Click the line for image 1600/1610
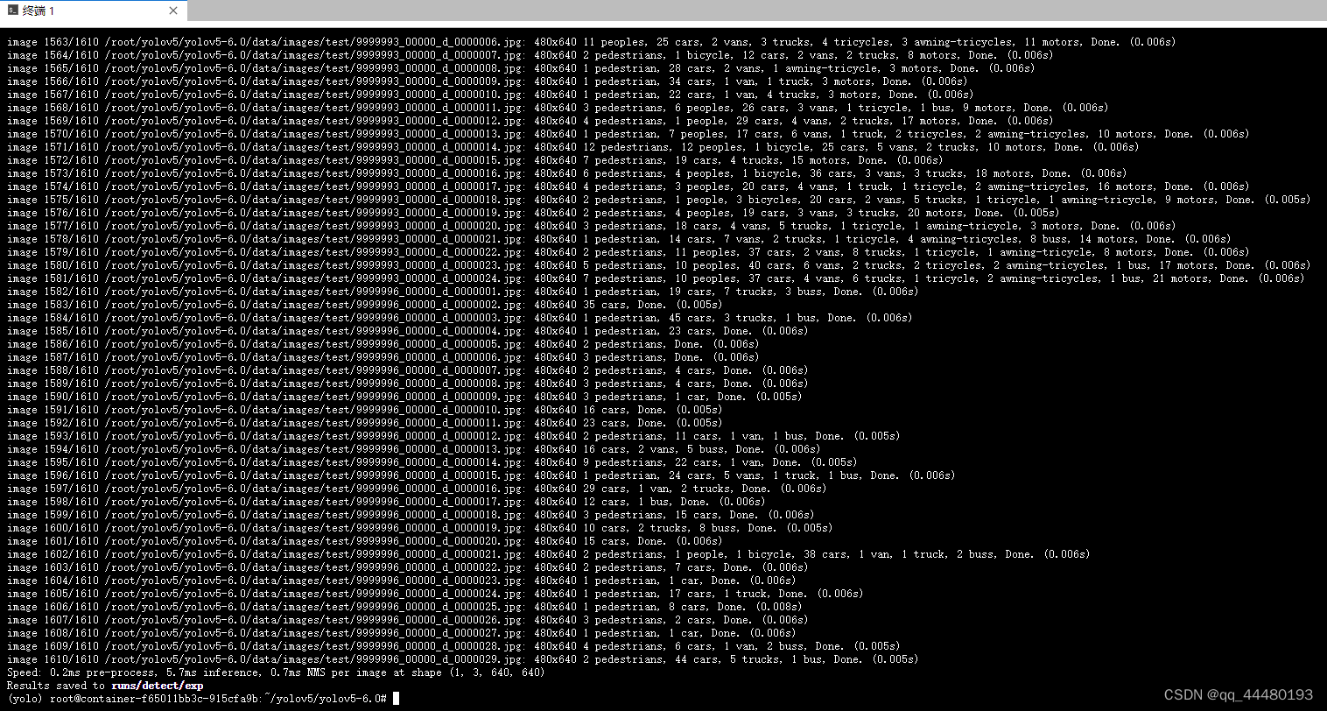The image size is (1327, 711). tap(420, 527)
